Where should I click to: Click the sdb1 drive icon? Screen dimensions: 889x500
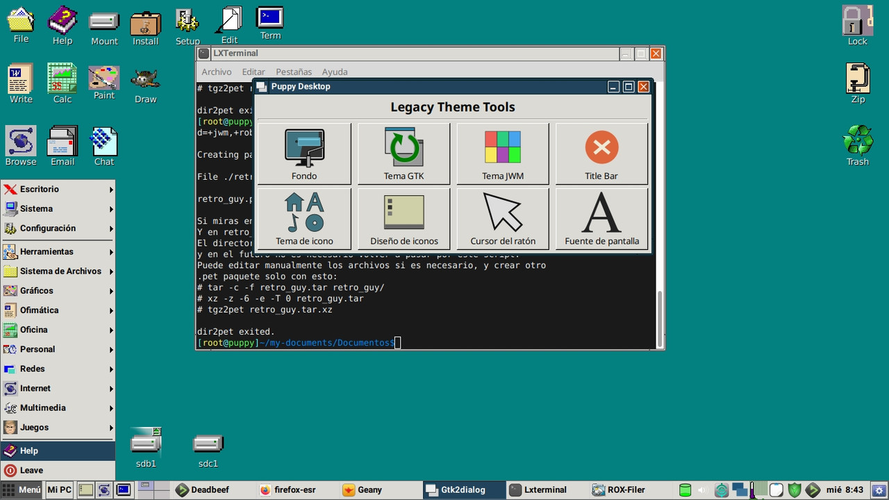pyautogui.click(x=146, y=448)
